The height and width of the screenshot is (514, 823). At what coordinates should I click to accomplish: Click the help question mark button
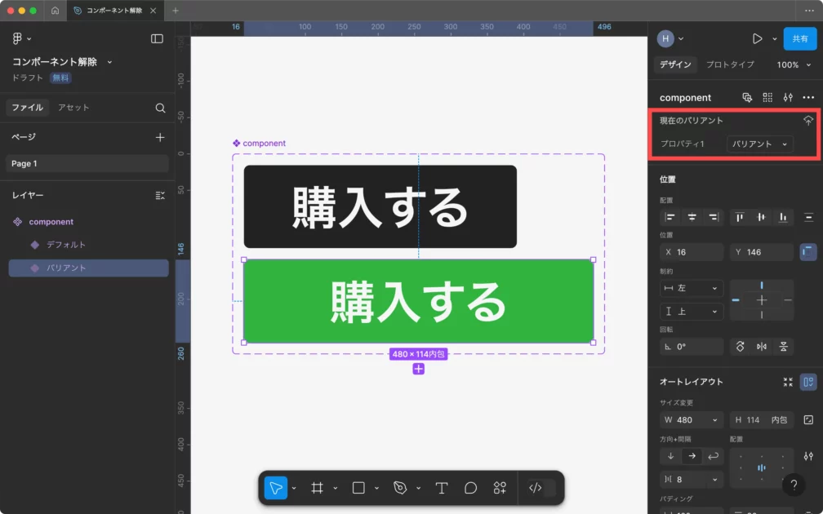(794, 485)
